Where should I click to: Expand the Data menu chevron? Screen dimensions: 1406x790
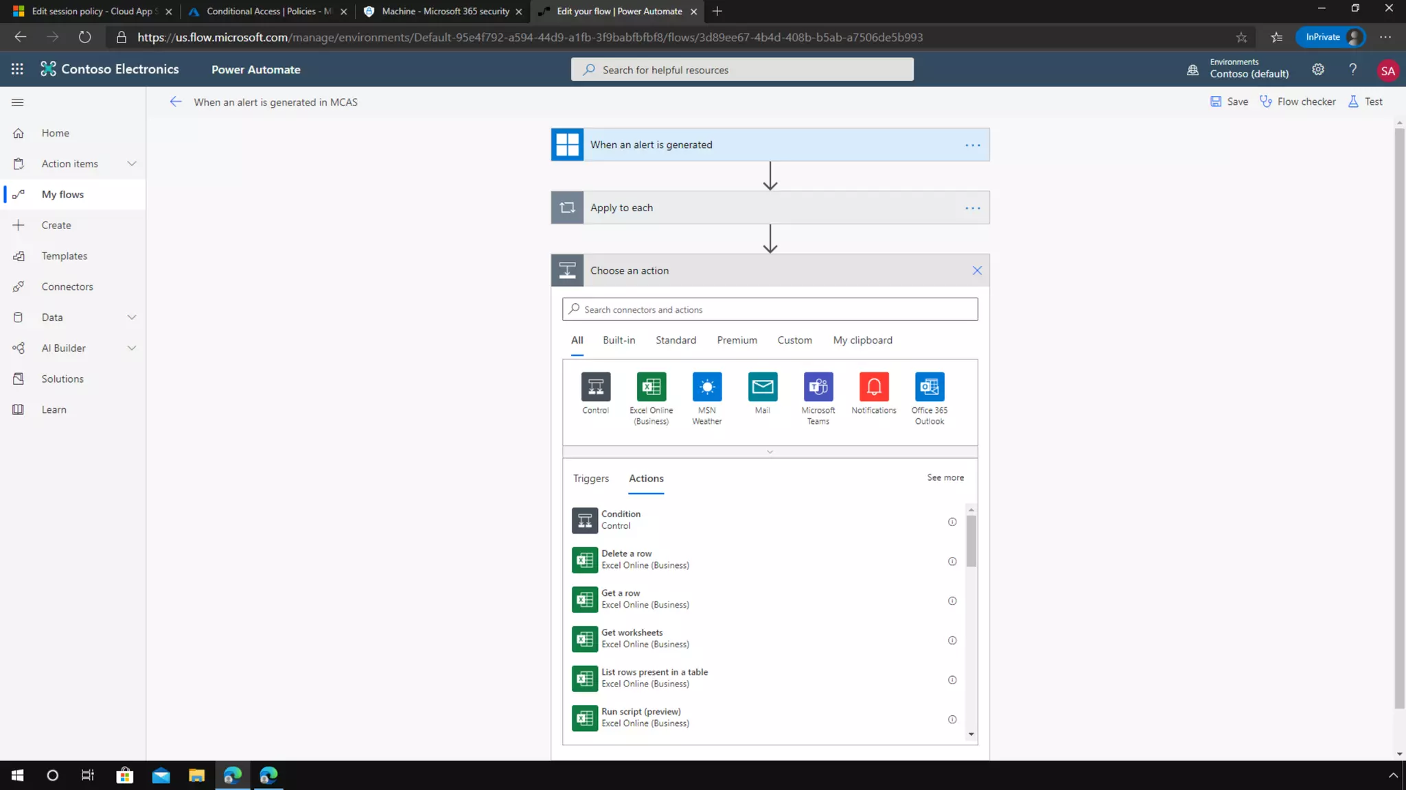tap(132, 317)
